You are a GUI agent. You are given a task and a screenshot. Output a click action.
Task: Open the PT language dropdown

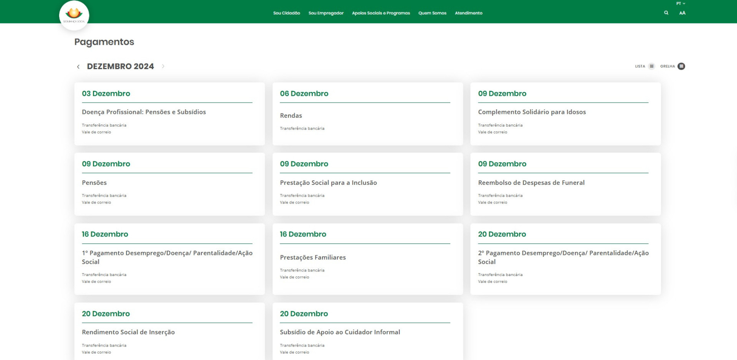click(681, 3)
